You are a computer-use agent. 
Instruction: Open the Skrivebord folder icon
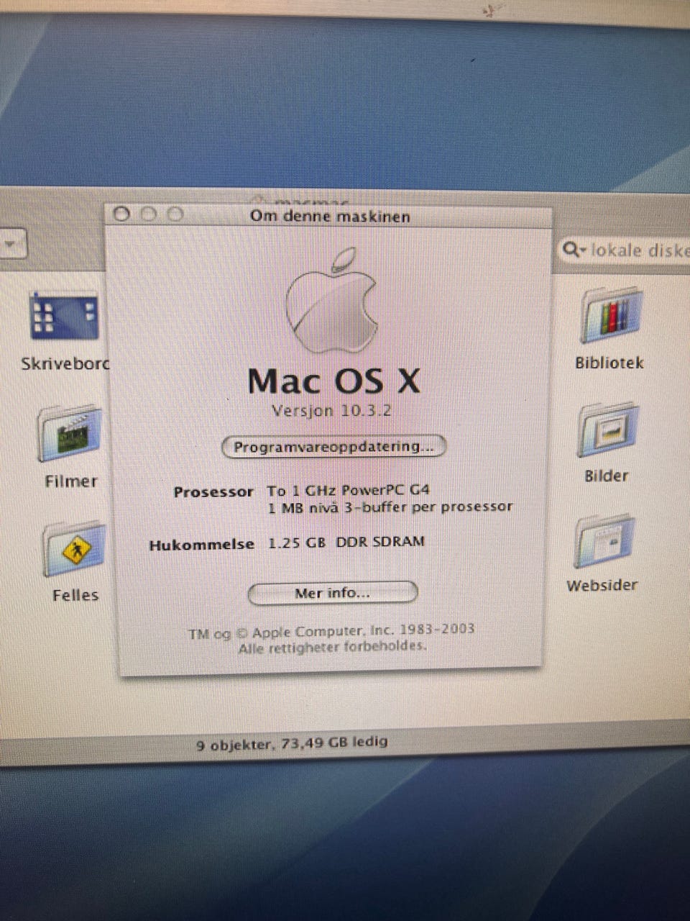65,317
